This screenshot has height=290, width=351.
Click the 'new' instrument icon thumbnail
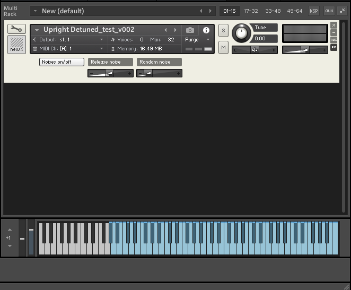(16, 45)
